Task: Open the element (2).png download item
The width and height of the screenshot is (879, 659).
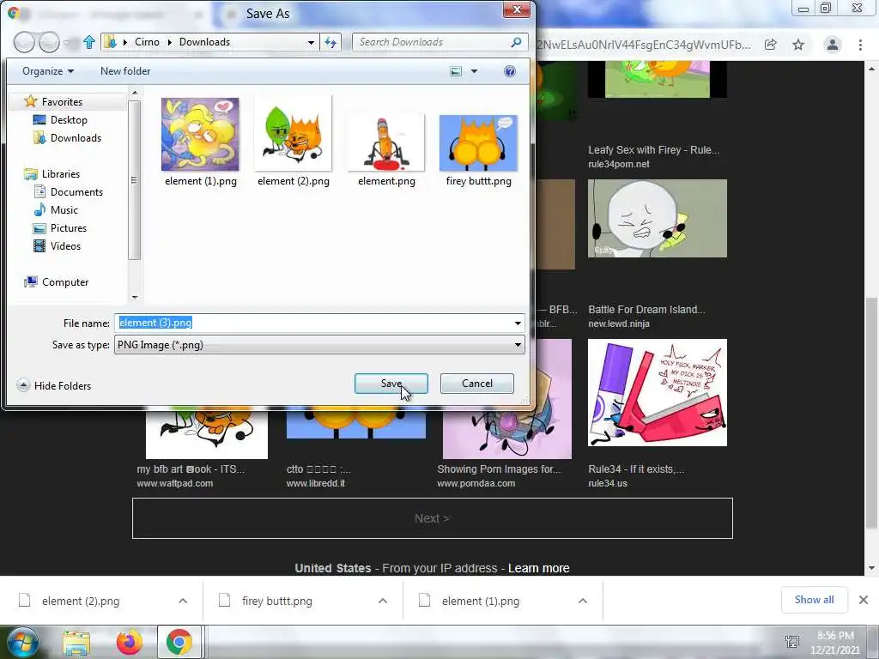Action: [x=80, y=601]
